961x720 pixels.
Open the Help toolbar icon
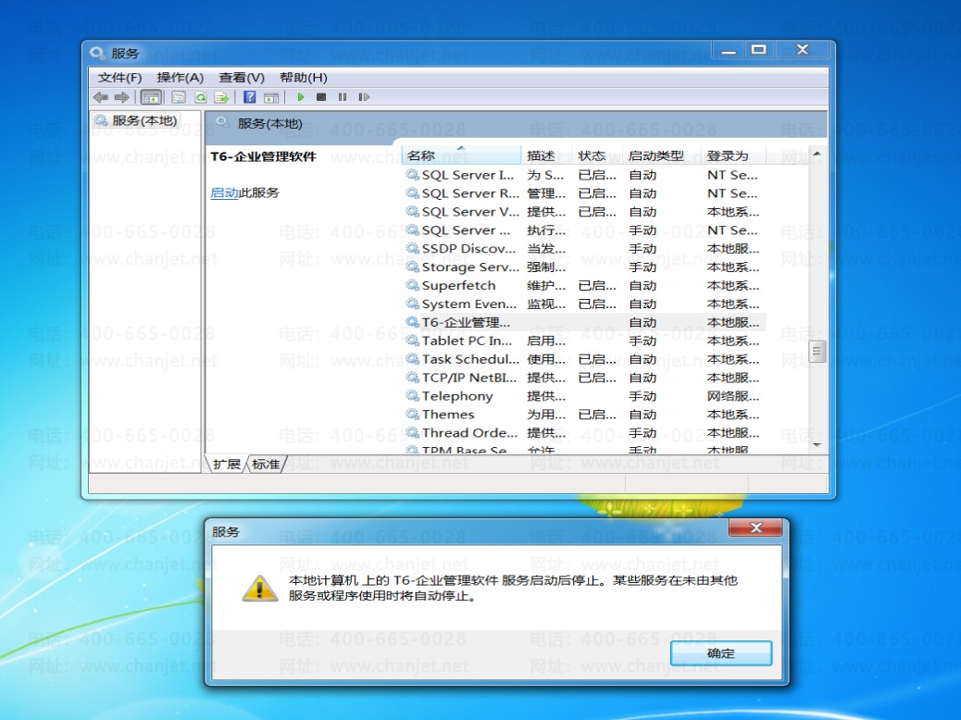tap(249, 97)
